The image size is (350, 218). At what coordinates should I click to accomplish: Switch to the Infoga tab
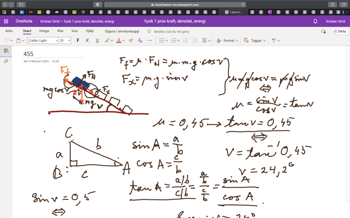tap(44, 31)
